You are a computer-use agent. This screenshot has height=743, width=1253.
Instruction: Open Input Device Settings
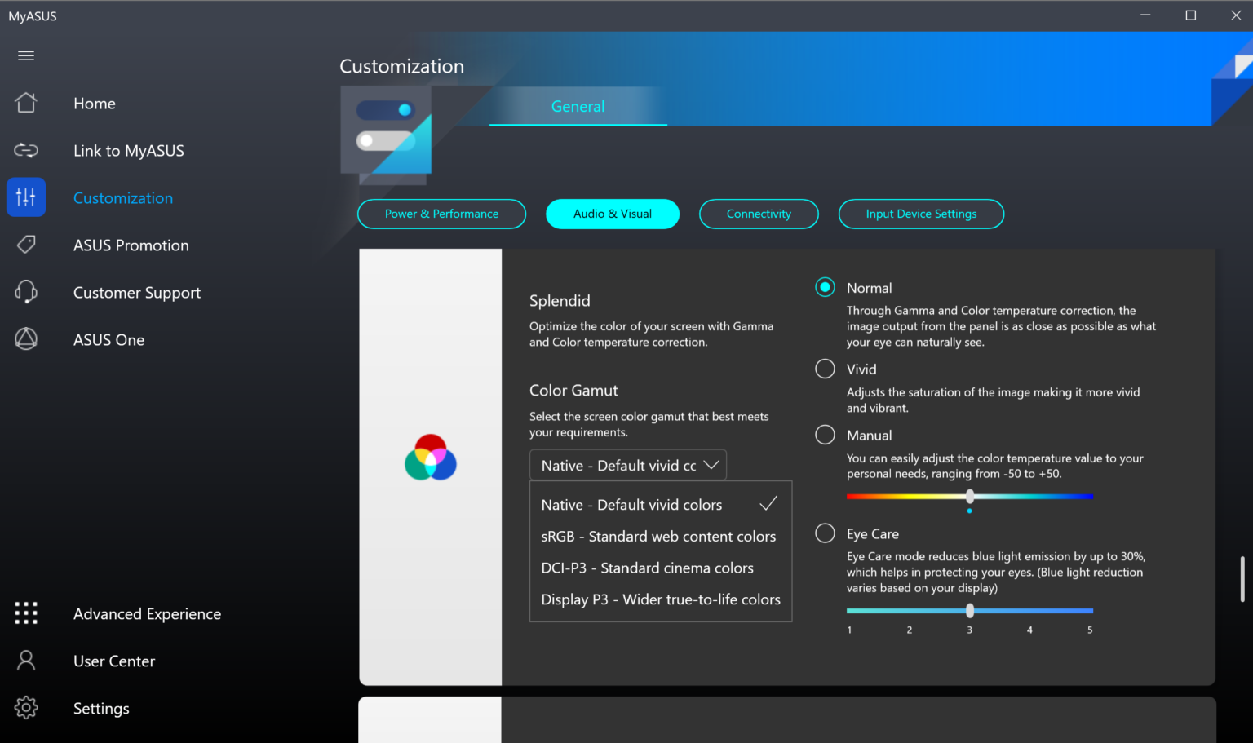pyautogui.click(x=921, y=214)
